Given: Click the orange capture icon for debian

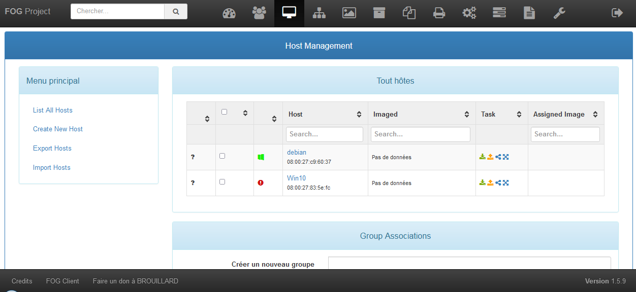Looking at the screenshot, I should pyautogui.click(x=490, y=157).
